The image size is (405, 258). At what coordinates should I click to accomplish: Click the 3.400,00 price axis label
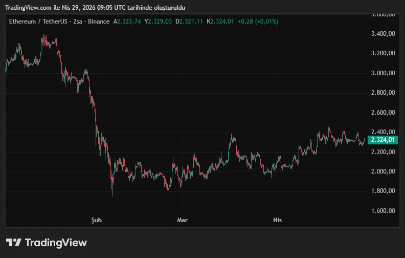click(x=383, y=34)
